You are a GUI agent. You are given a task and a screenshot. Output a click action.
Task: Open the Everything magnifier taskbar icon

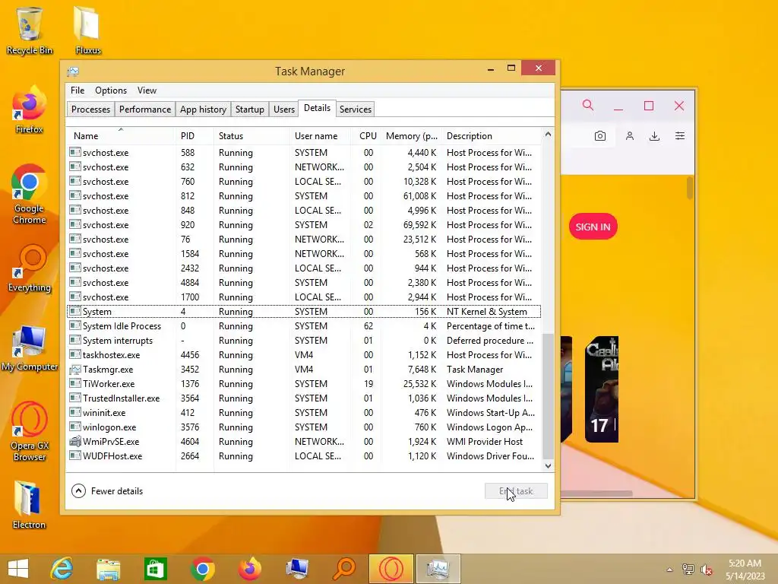344,569
